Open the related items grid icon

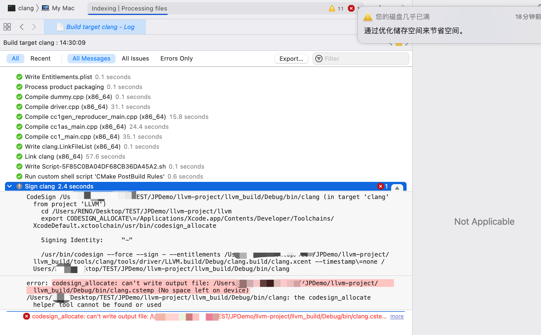7,27
